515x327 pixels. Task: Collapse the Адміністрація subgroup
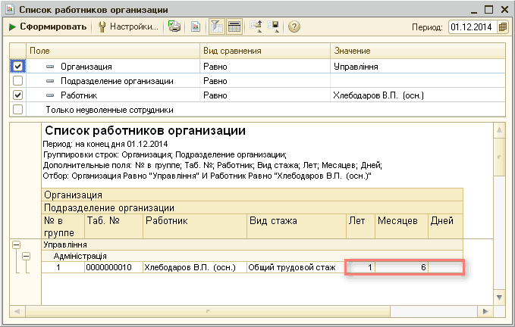click(x=25, y=256)
